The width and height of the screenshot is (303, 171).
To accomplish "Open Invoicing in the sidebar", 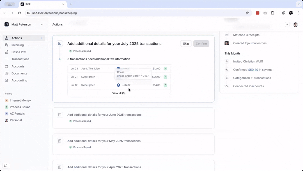I will 17,45.
